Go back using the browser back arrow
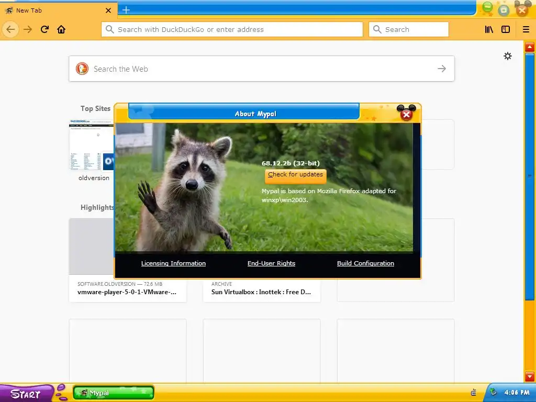The height and width of the screenshot is (402, 536). point(10,29)
